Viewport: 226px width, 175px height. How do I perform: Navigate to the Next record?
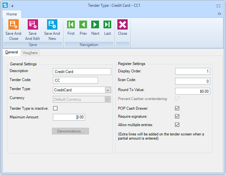pyautogui.click(x=95, y=24)
